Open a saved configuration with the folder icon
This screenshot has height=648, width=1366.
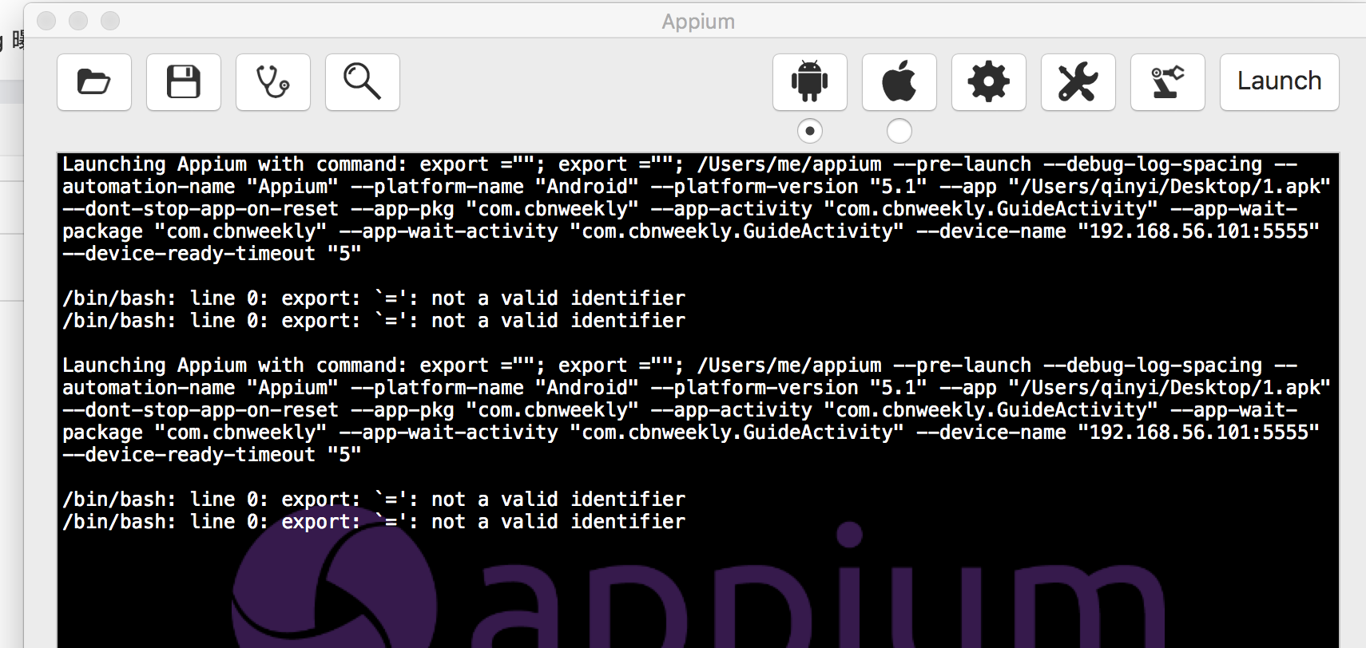click(94, 82)
